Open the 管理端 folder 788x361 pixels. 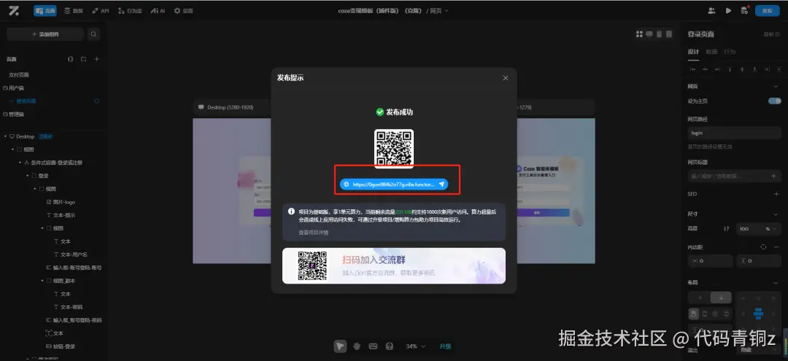13,114
